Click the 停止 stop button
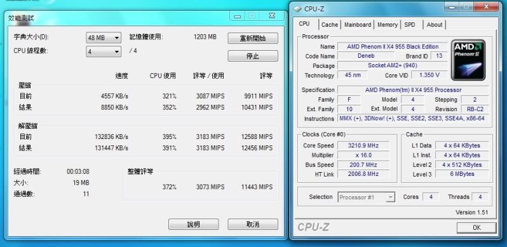The image size is (507, 247). 253,56
